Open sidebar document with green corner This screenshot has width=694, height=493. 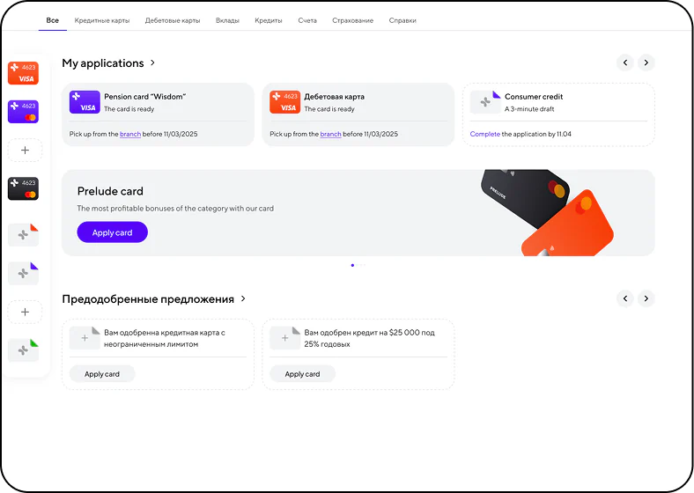[24, 350]
